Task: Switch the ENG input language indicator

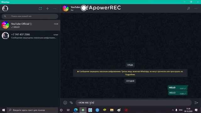Action: tap(181, 110)
